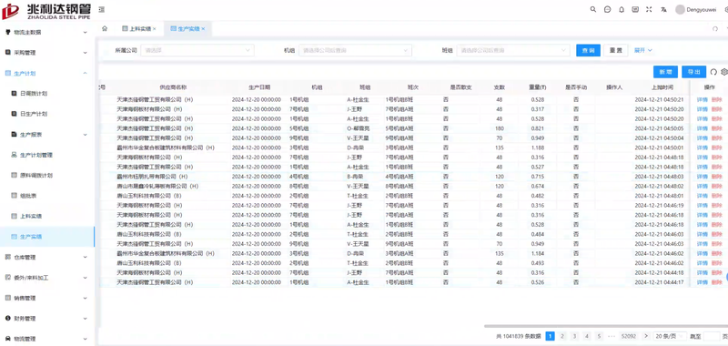This screenshot has height=346, width=728.
Task: Click the table horizontal scrollbar
Action: coord(606,327)
